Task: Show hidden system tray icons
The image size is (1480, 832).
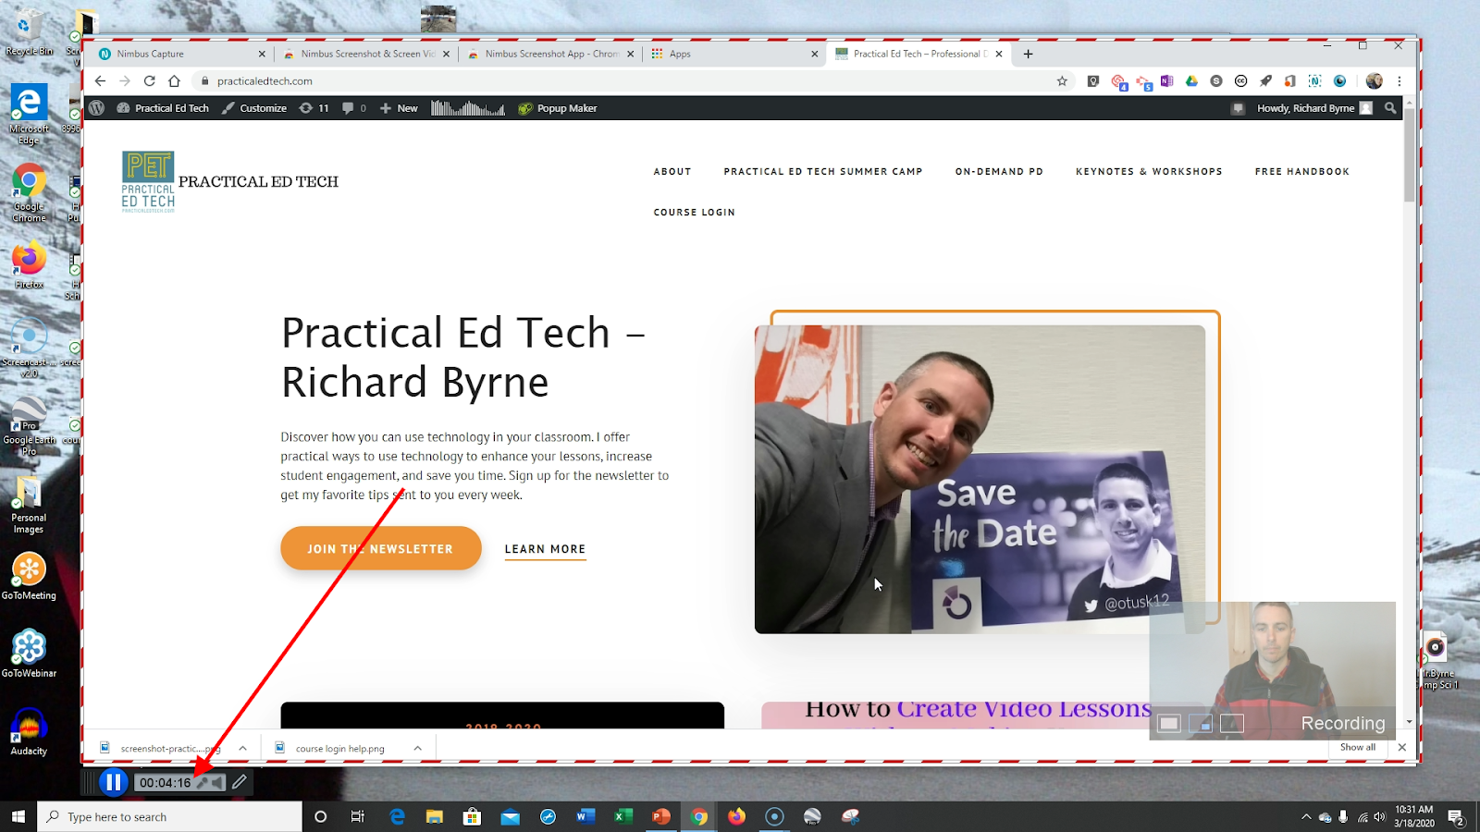Action: [x=1306, y=817]
